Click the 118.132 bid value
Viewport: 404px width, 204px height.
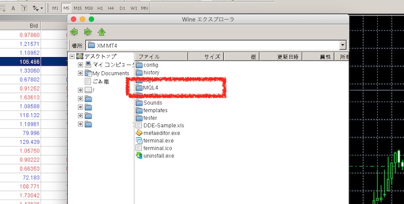click(x=30, y=115)
